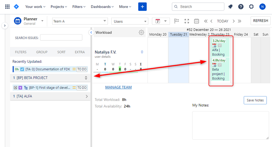Go to next period single chevron
The height and width of the screenshot is (147, 272).
[234, 21]
